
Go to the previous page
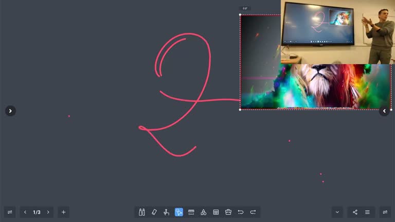pos(25,212)
